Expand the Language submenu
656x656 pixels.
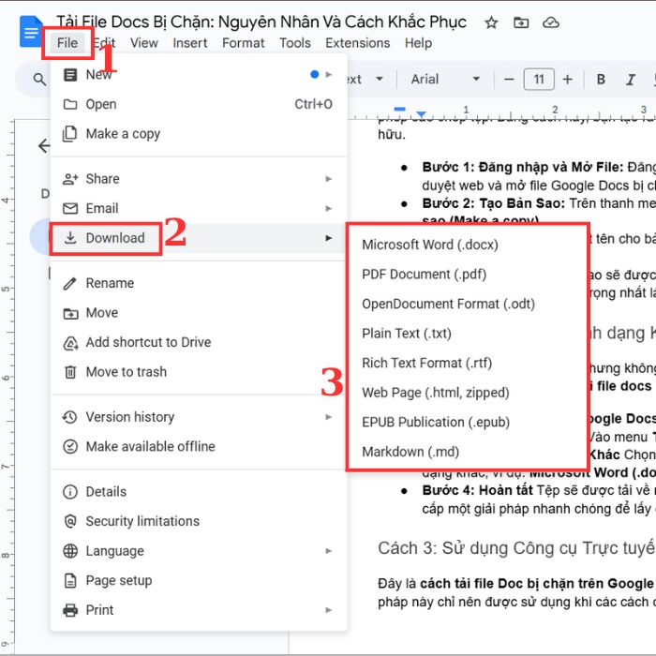point(199,551)
